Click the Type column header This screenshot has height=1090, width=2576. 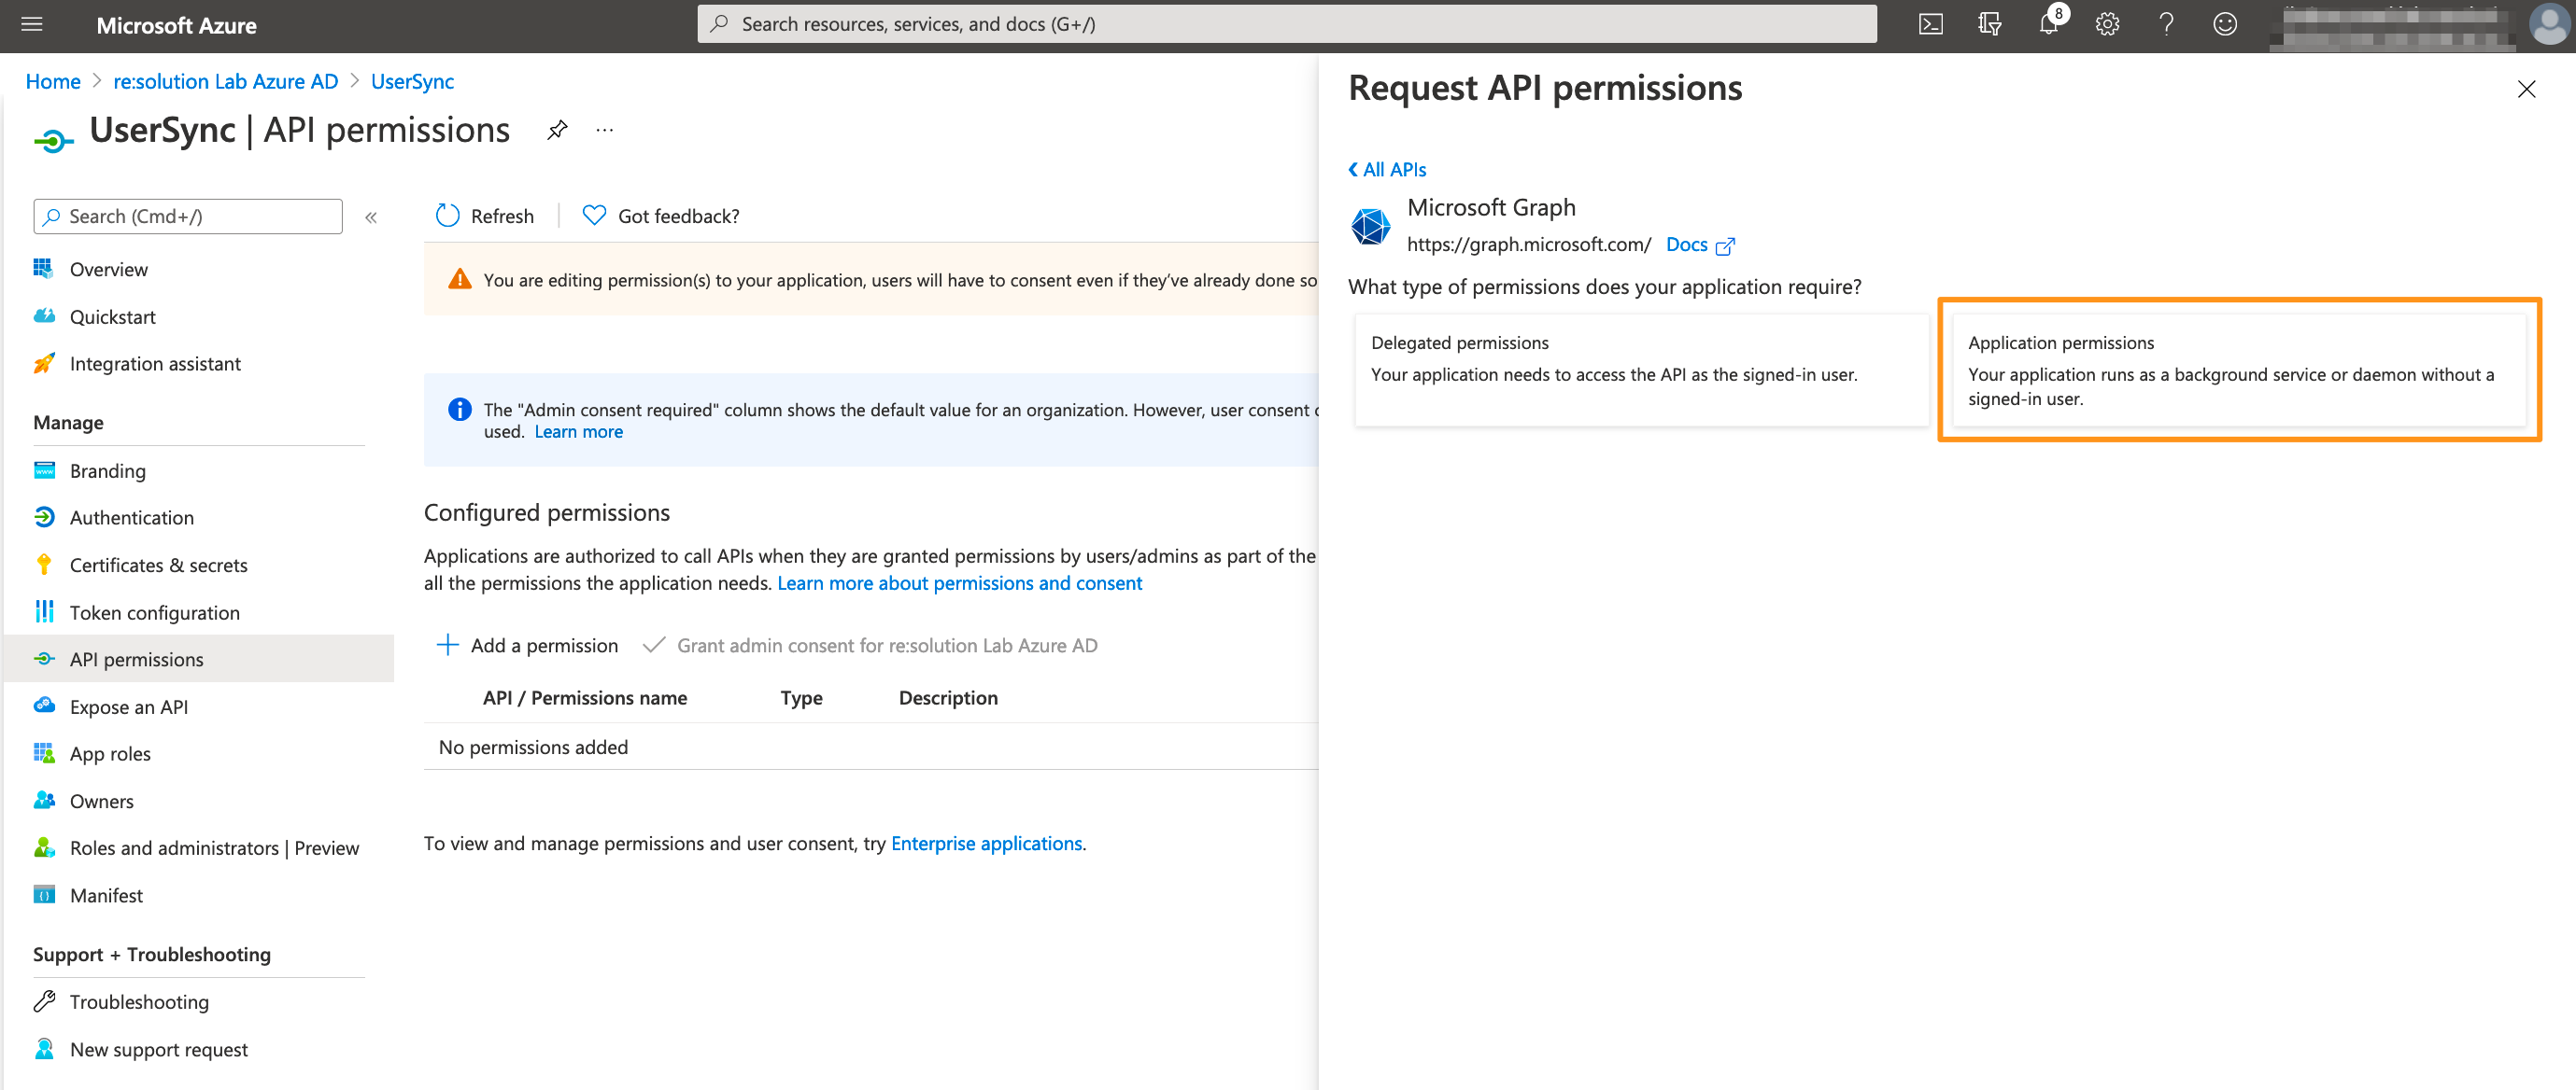[x=801, y=697]
